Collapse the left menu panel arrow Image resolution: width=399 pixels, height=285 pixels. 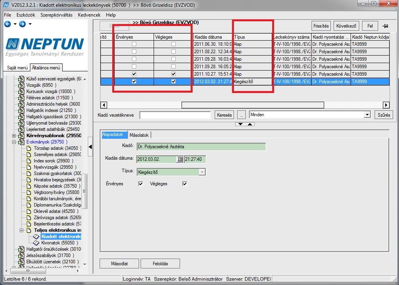coord(90,147)
